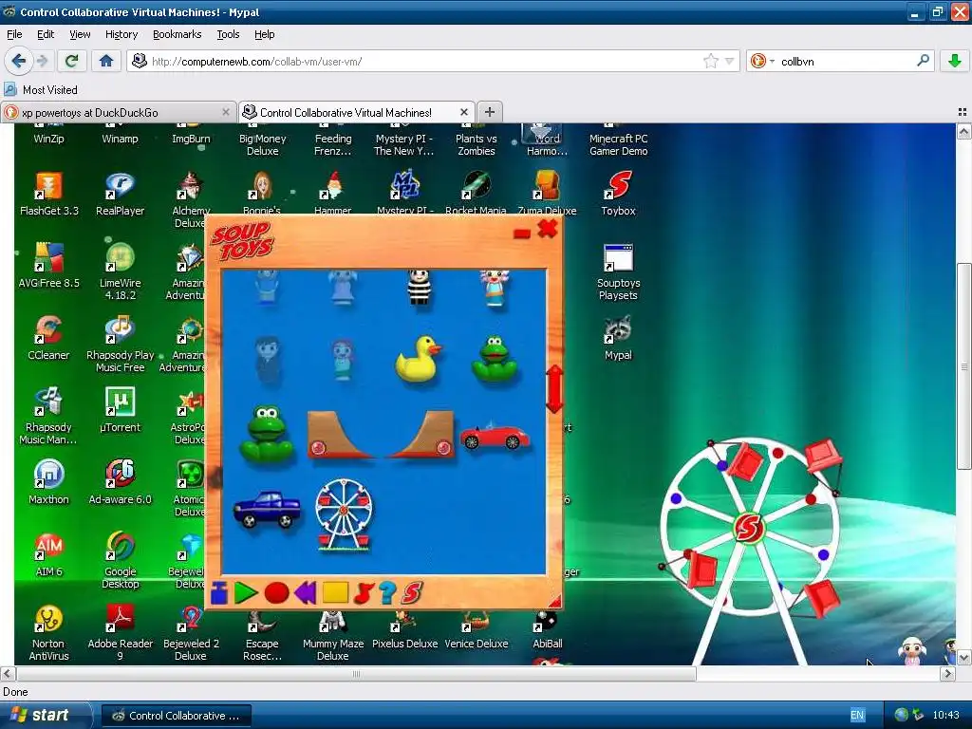Click the green play button in Soup Toys

[x=246, y=593]
